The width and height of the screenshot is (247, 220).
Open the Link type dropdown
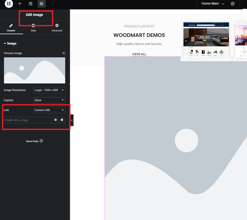click(49, 110)
